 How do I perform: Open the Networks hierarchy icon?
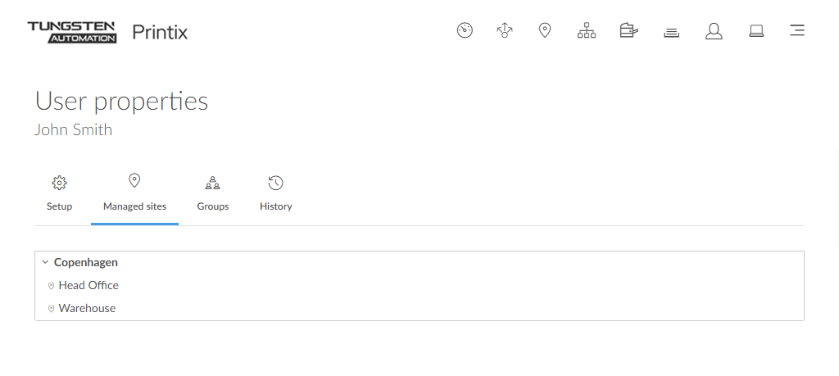click(x=587, y=31)
